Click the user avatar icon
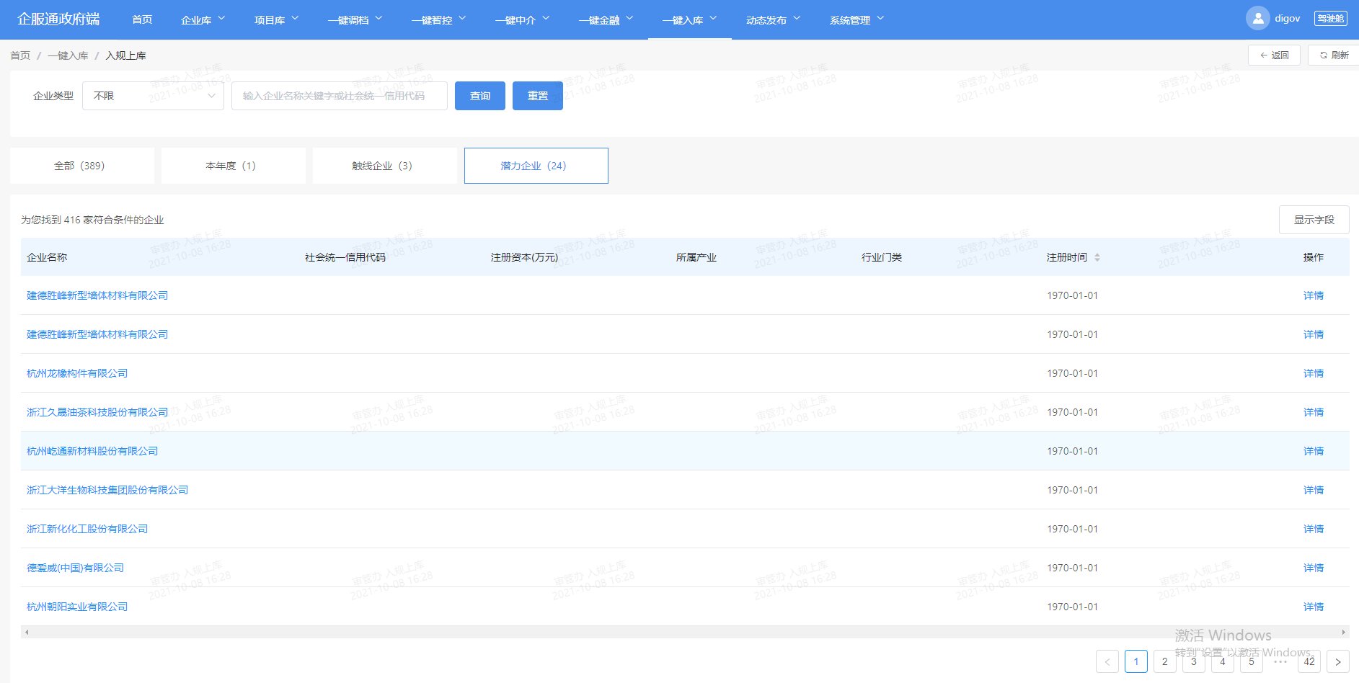1359x683 pixels. 1257,19
